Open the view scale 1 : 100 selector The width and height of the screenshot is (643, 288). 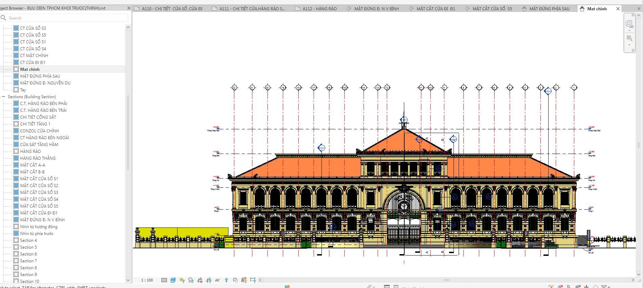tap(147, 280)
